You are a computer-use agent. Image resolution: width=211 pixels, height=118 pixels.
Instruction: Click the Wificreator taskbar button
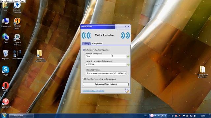point(21,116)
